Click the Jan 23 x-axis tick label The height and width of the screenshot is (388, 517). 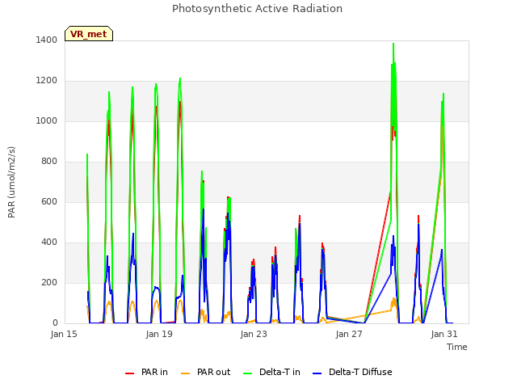click(254, 334)
